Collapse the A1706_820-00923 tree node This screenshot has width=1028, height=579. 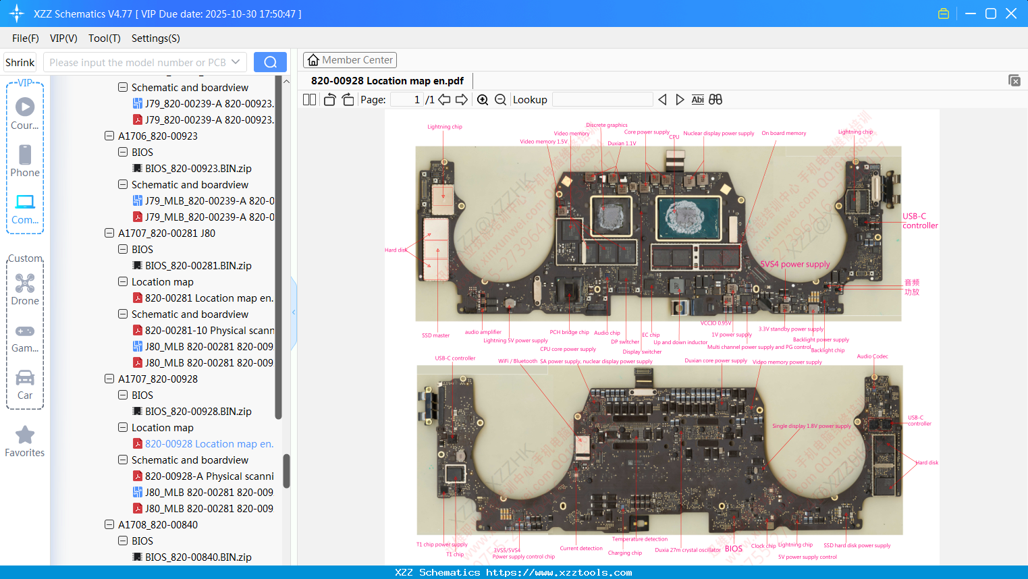tap(109, 136)
